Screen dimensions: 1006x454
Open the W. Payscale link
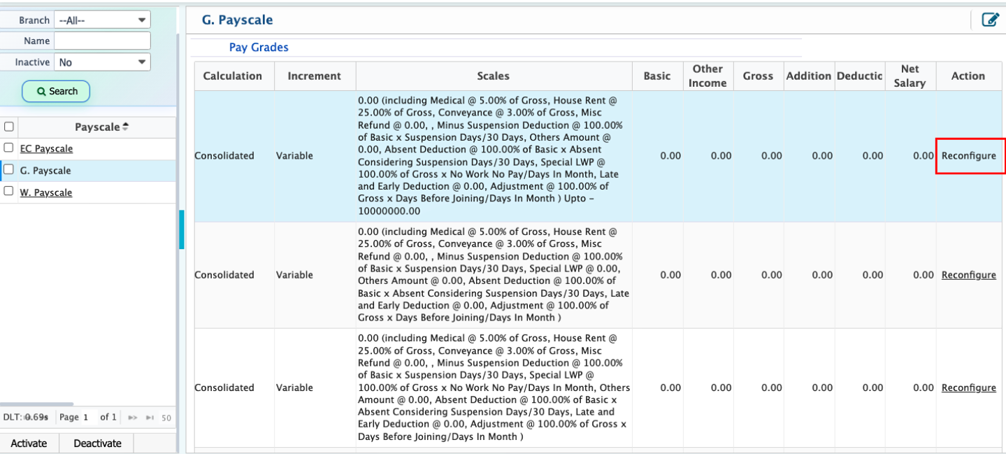[x=46, y=192]
